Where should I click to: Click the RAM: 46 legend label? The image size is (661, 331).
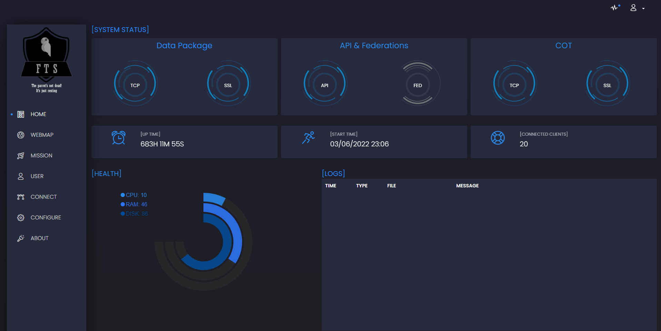point(137,204)
